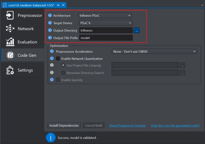This screenshot has width=205, height=144.
Task: Browse for Output Directory with blue button
Action: click(x=137, y=30)
